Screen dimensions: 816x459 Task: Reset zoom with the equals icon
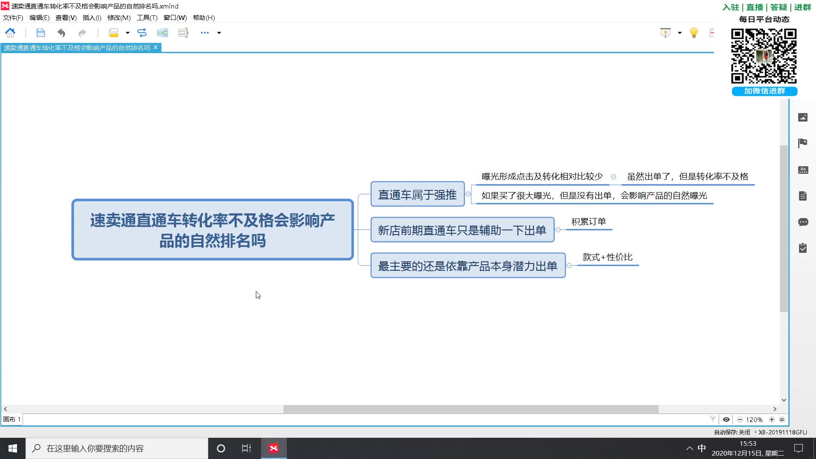782,419
